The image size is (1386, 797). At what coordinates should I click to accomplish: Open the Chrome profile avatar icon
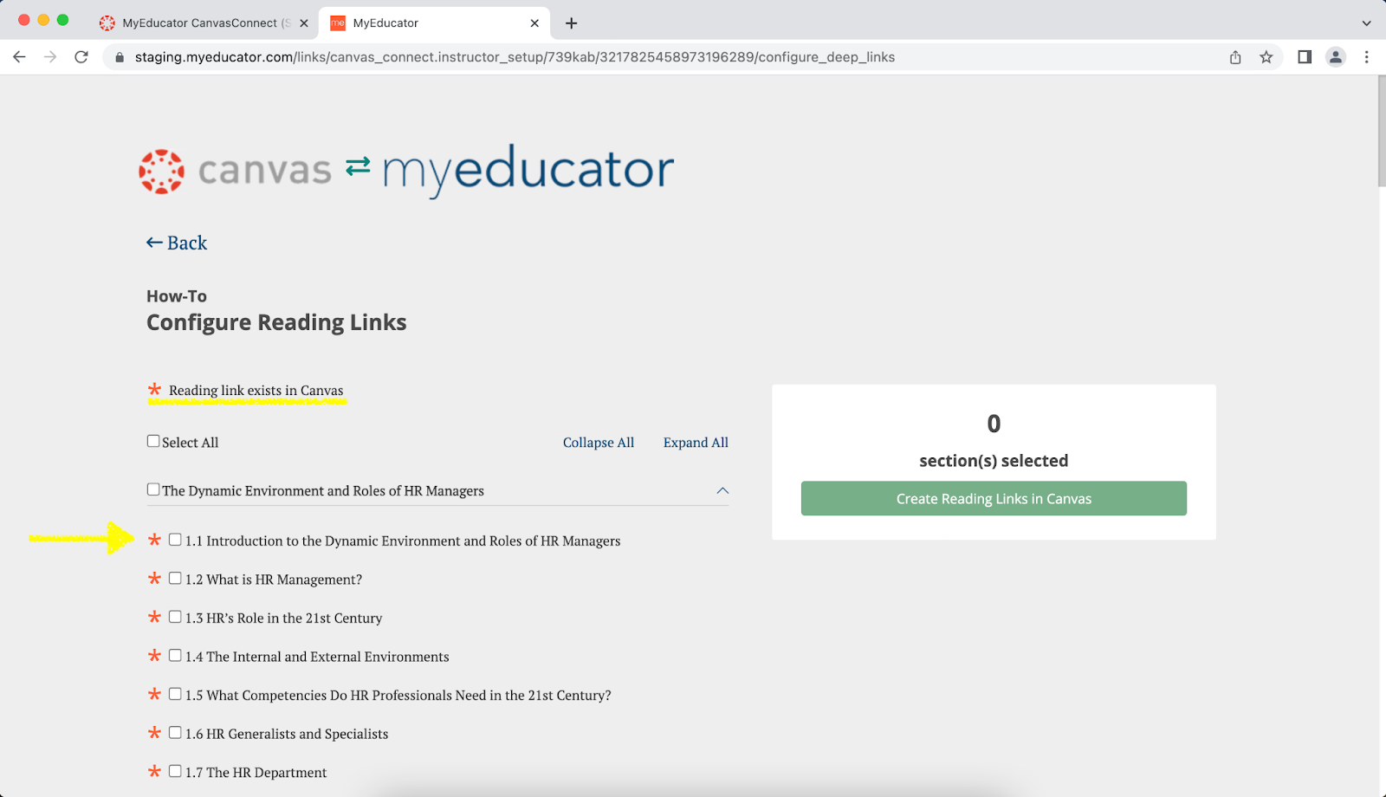1336,57
